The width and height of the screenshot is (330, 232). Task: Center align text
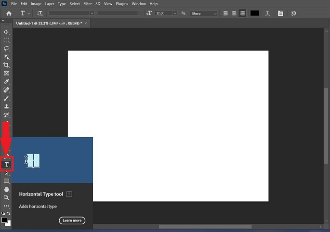(x=234, y=13)
